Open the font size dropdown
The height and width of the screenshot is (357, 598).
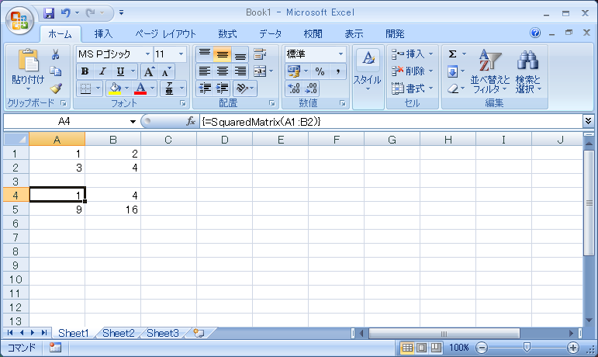tap(181, 54)
